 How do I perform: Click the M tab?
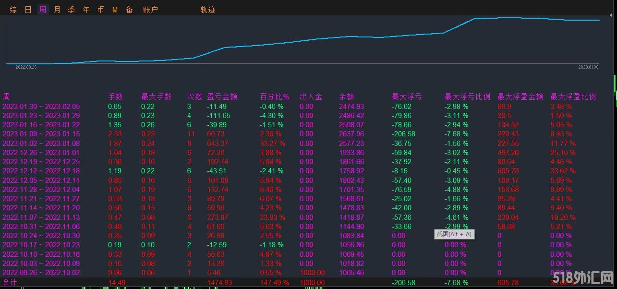115,10
